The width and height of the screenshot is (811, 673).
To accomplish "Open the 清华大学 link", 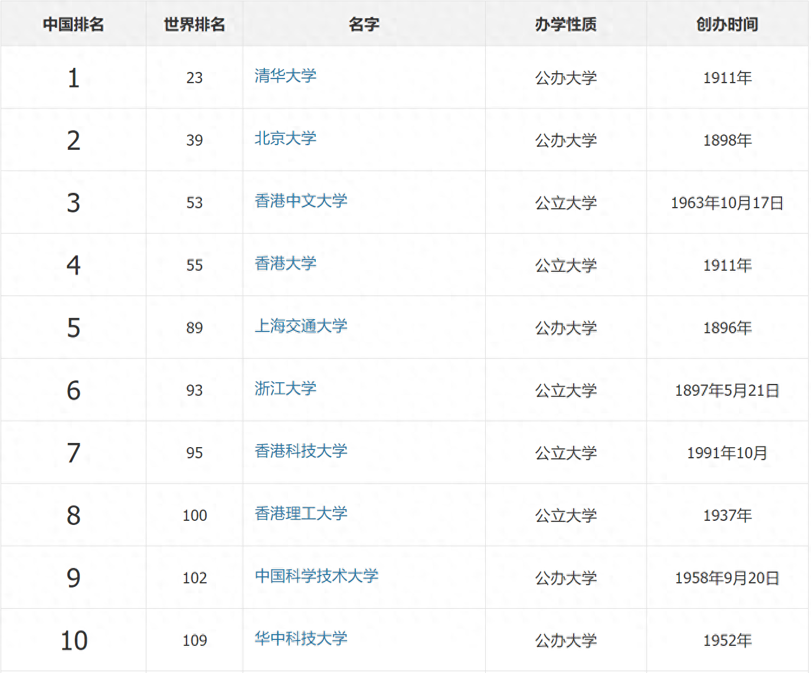I will (285, 76).
